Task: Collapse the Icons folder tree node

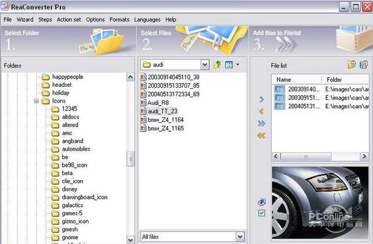Action: [x=37, y=101]
